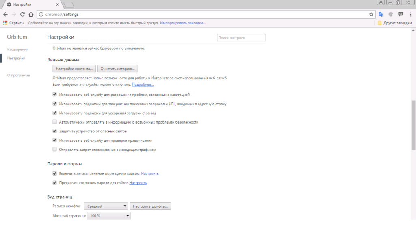The width and height of the screenshot is (416, 234).
Task: Click the Поиск настроек search field
Action: tap(241, 38)
